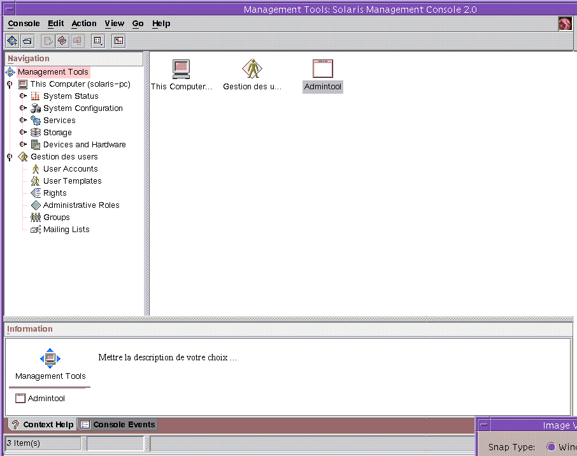Click the Navigation panel header
The image size is (577, 456).
(x=74, y=59)
